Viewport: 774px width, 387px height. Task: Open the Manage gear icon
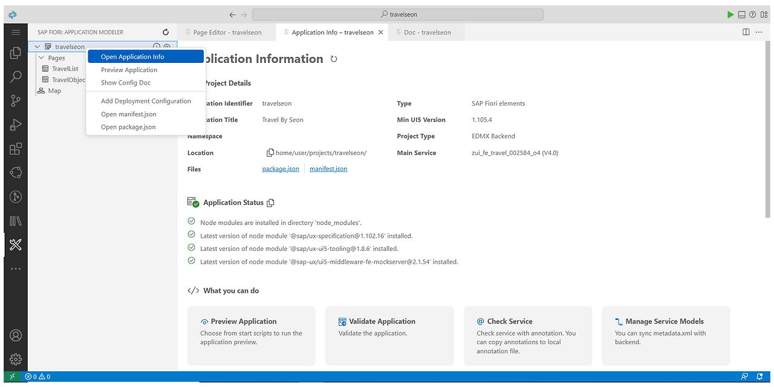pyautogui.click(x=16, y=359)
